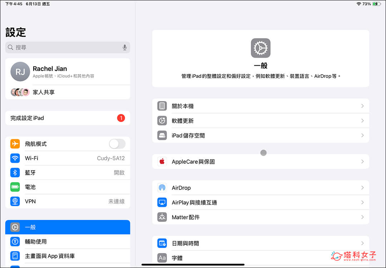Image resolution: width=386 pixels, height=268 pixels.
Task: Tap the Bluetooth 藍牙 icon
Action: pos(15,173)
